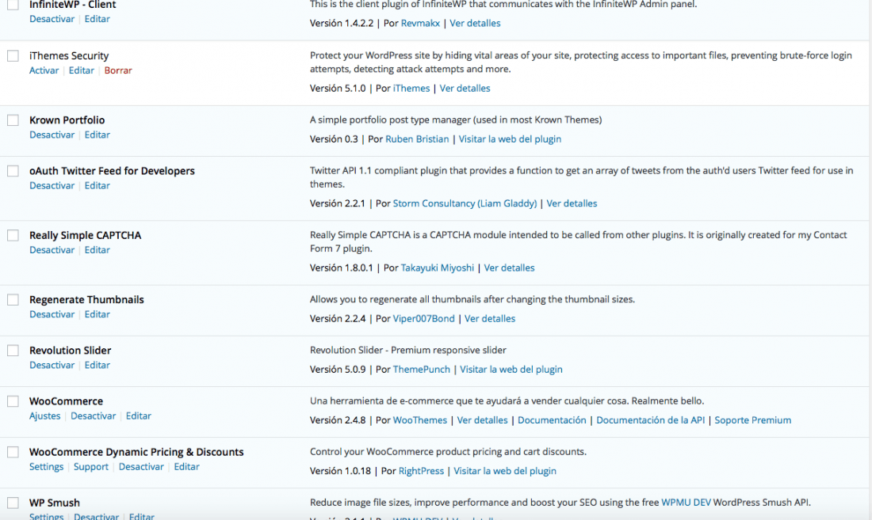
Task: Edit the InfiniteWP - Client plugin
Action: (98, 19)
